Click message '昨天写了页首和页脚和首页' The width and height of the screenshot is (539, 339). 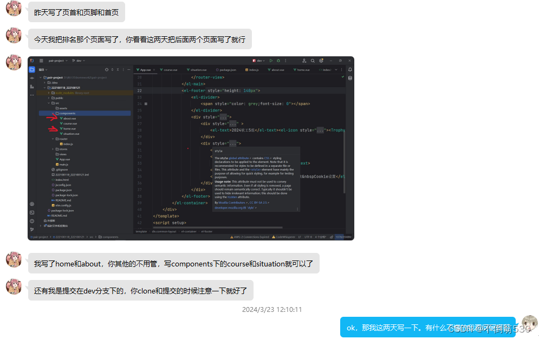(x=76, y=12)
